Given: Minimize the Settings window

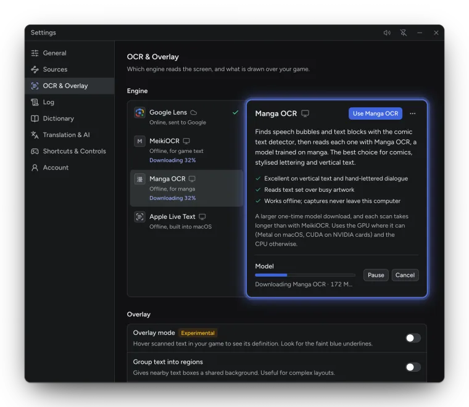Looking at the screenshot, I should coord(420,33).
